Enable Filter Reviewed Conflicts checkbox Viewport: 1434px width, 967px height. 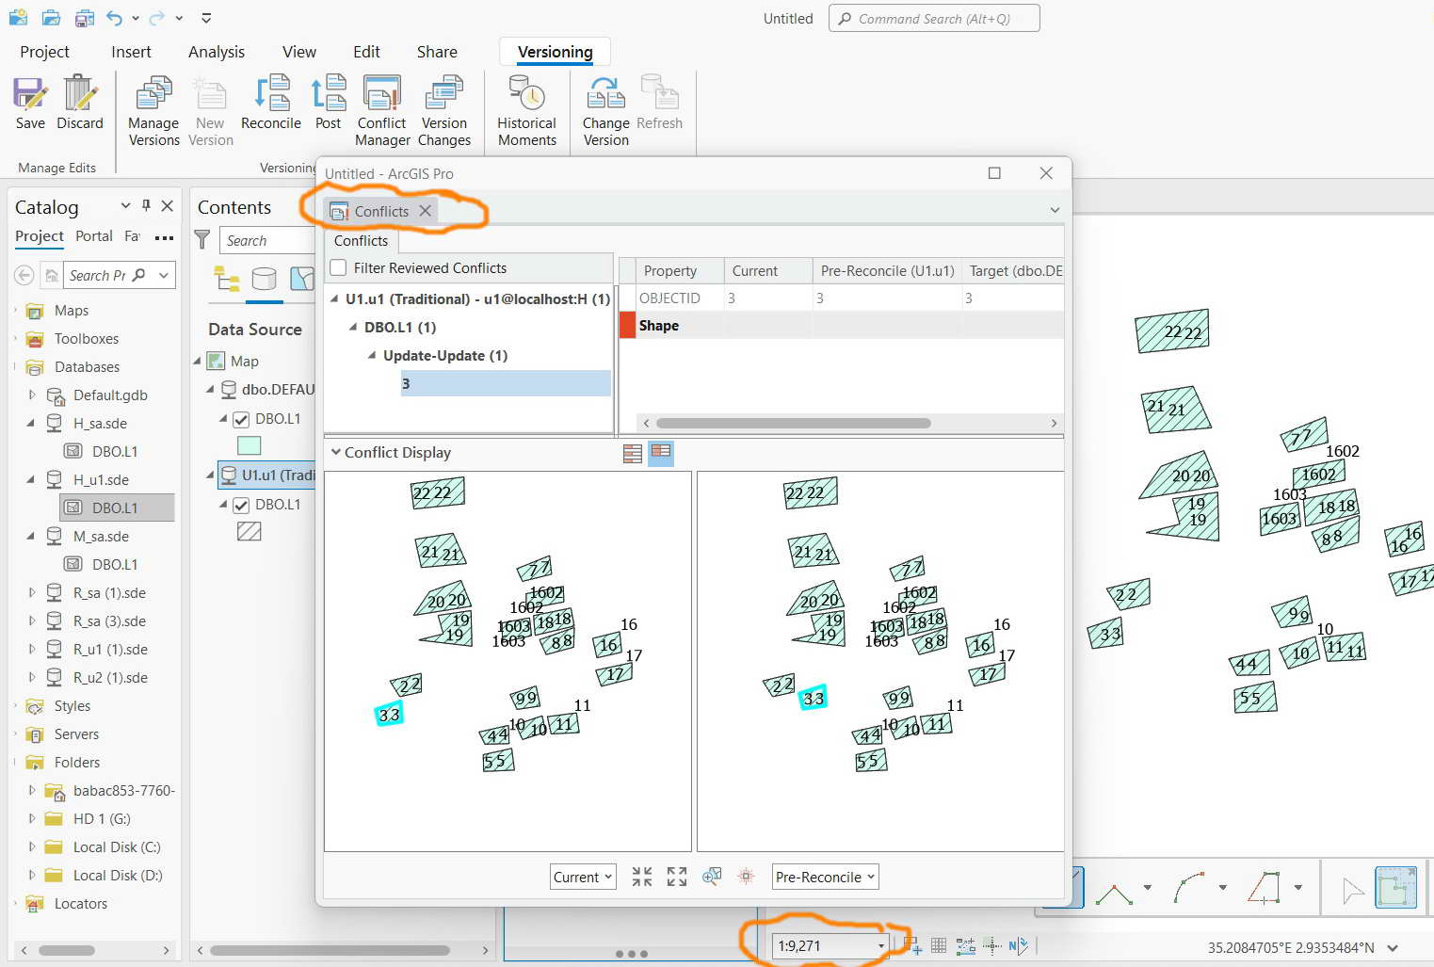pyautogui.click(x=339, y=268)
